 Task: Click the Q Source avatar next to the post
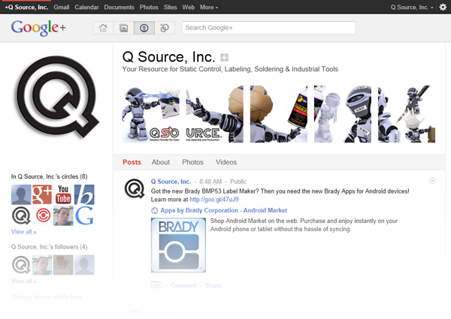(135, 188)
